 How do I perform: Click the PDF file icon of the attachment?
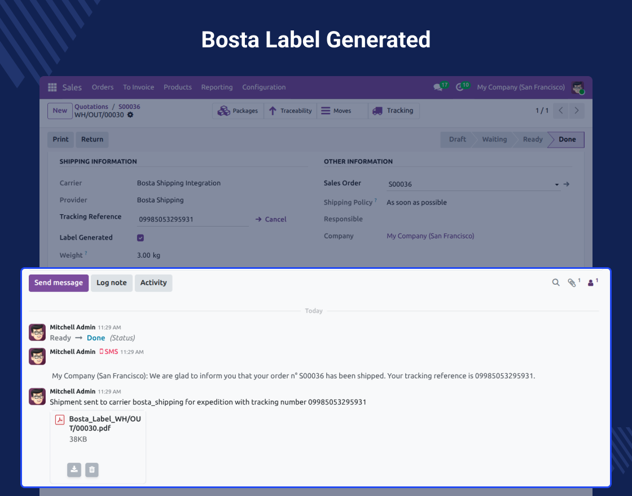(60, 420)
